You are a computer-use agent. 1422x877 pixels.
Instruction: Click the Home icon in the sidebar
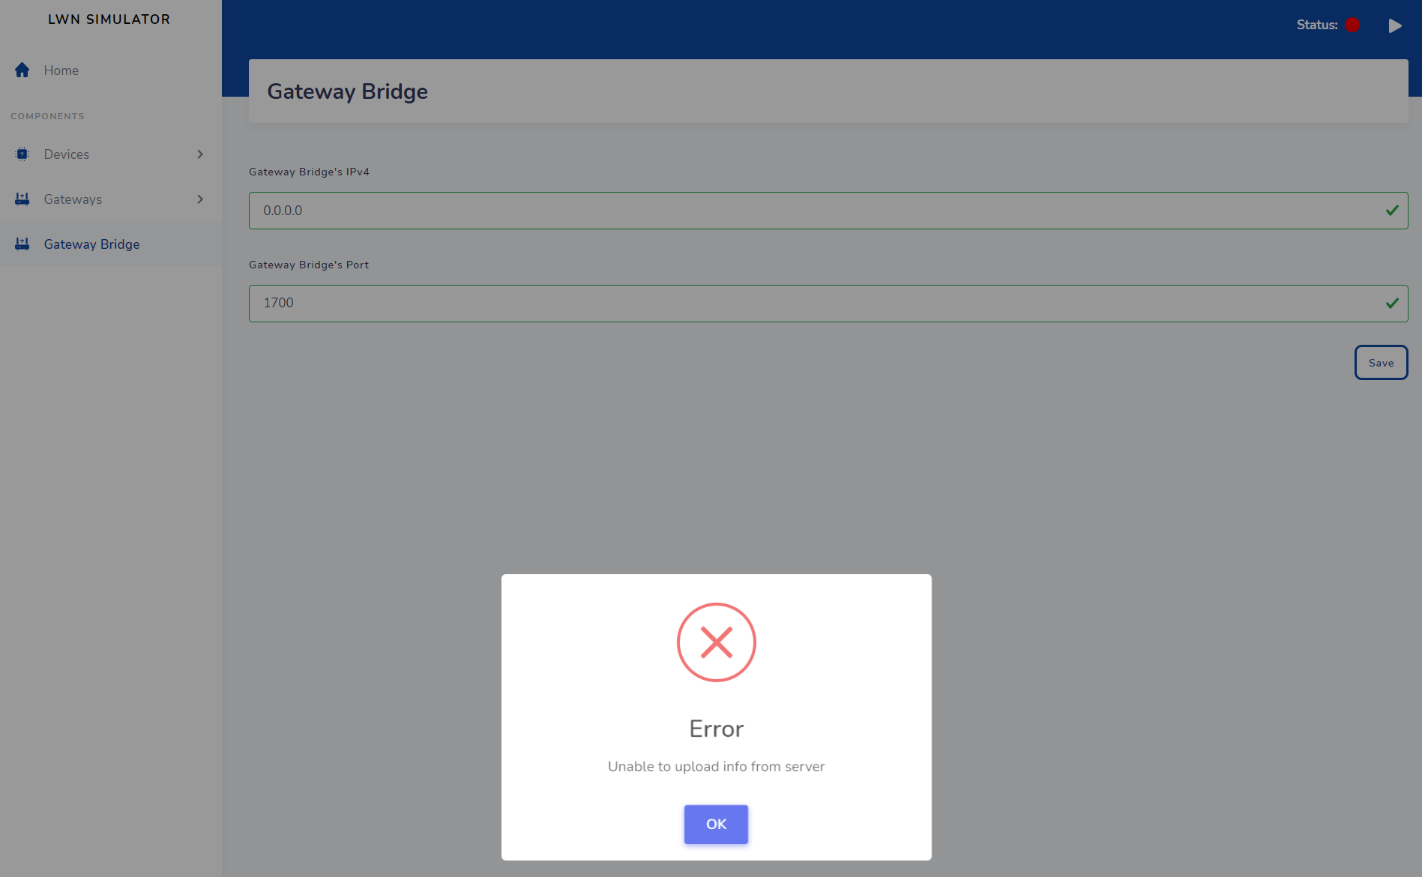[22, 70]
